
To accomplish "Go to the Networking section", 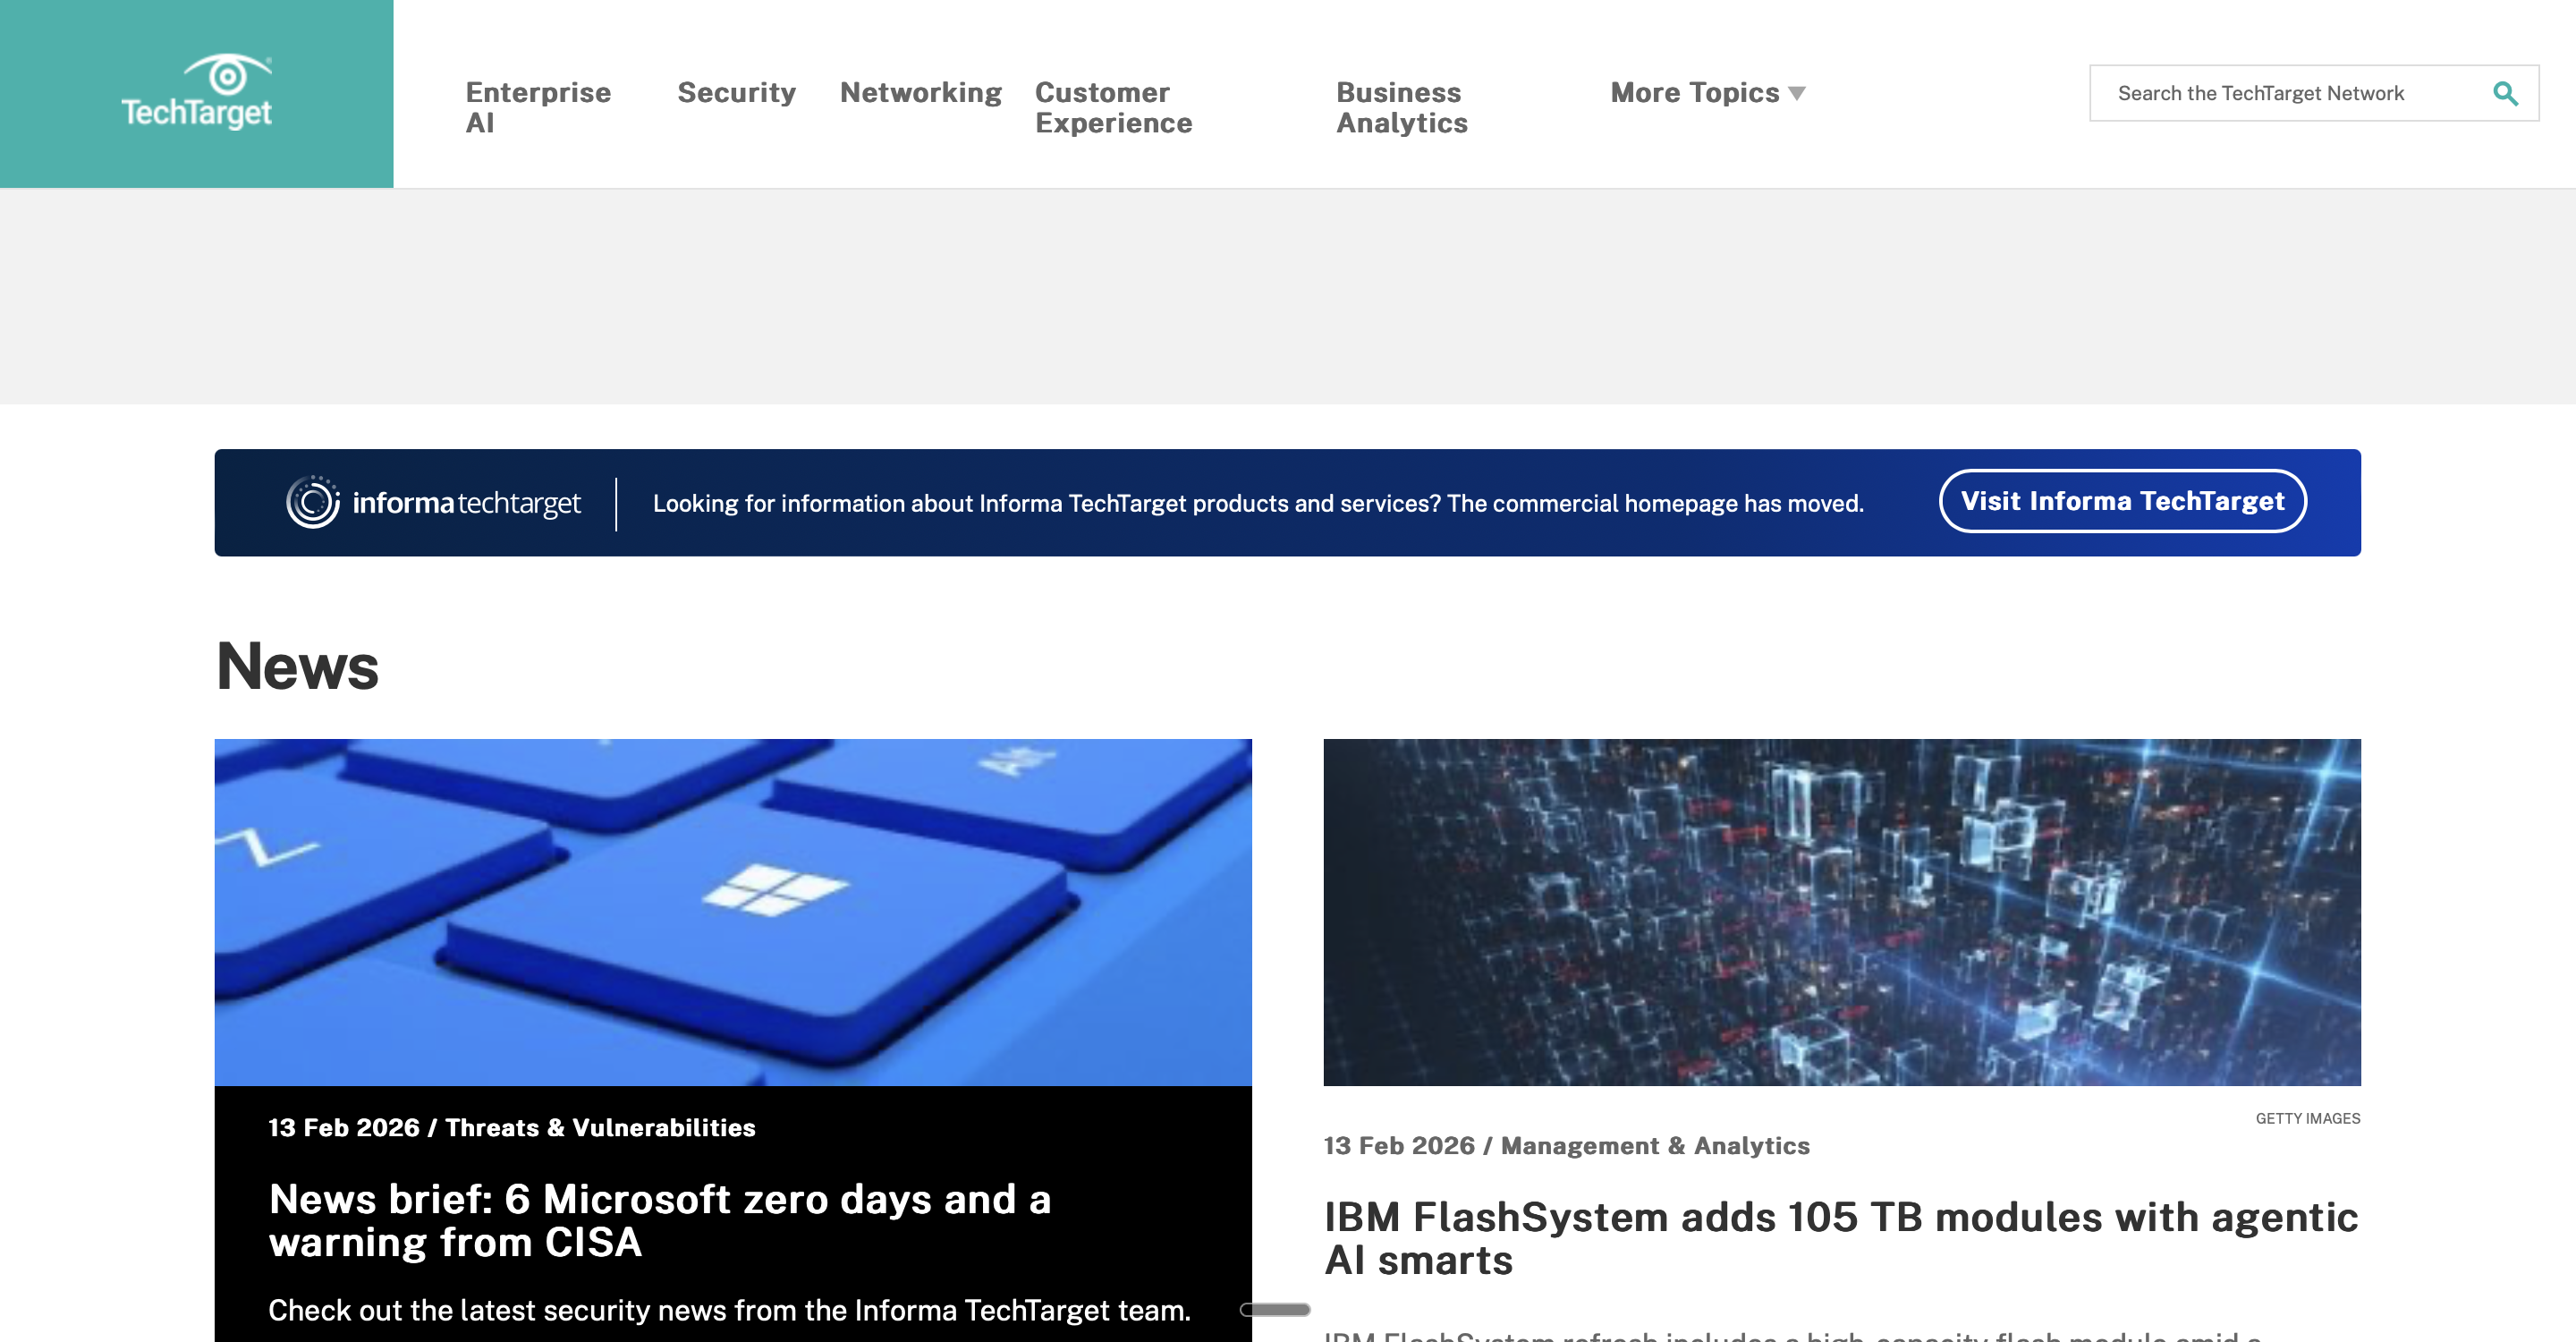I will (920, 92).
